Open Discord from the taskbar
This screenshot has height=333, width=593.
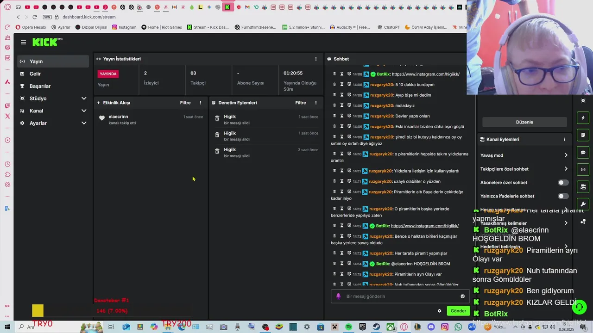(431, 327)
